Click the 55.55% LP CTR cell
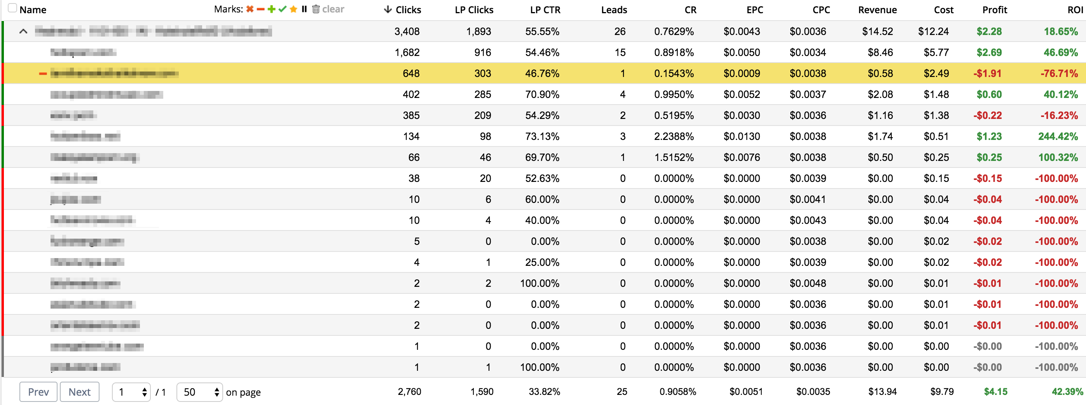This screenshot has height=405, width=1086. [x=542, y=31]
